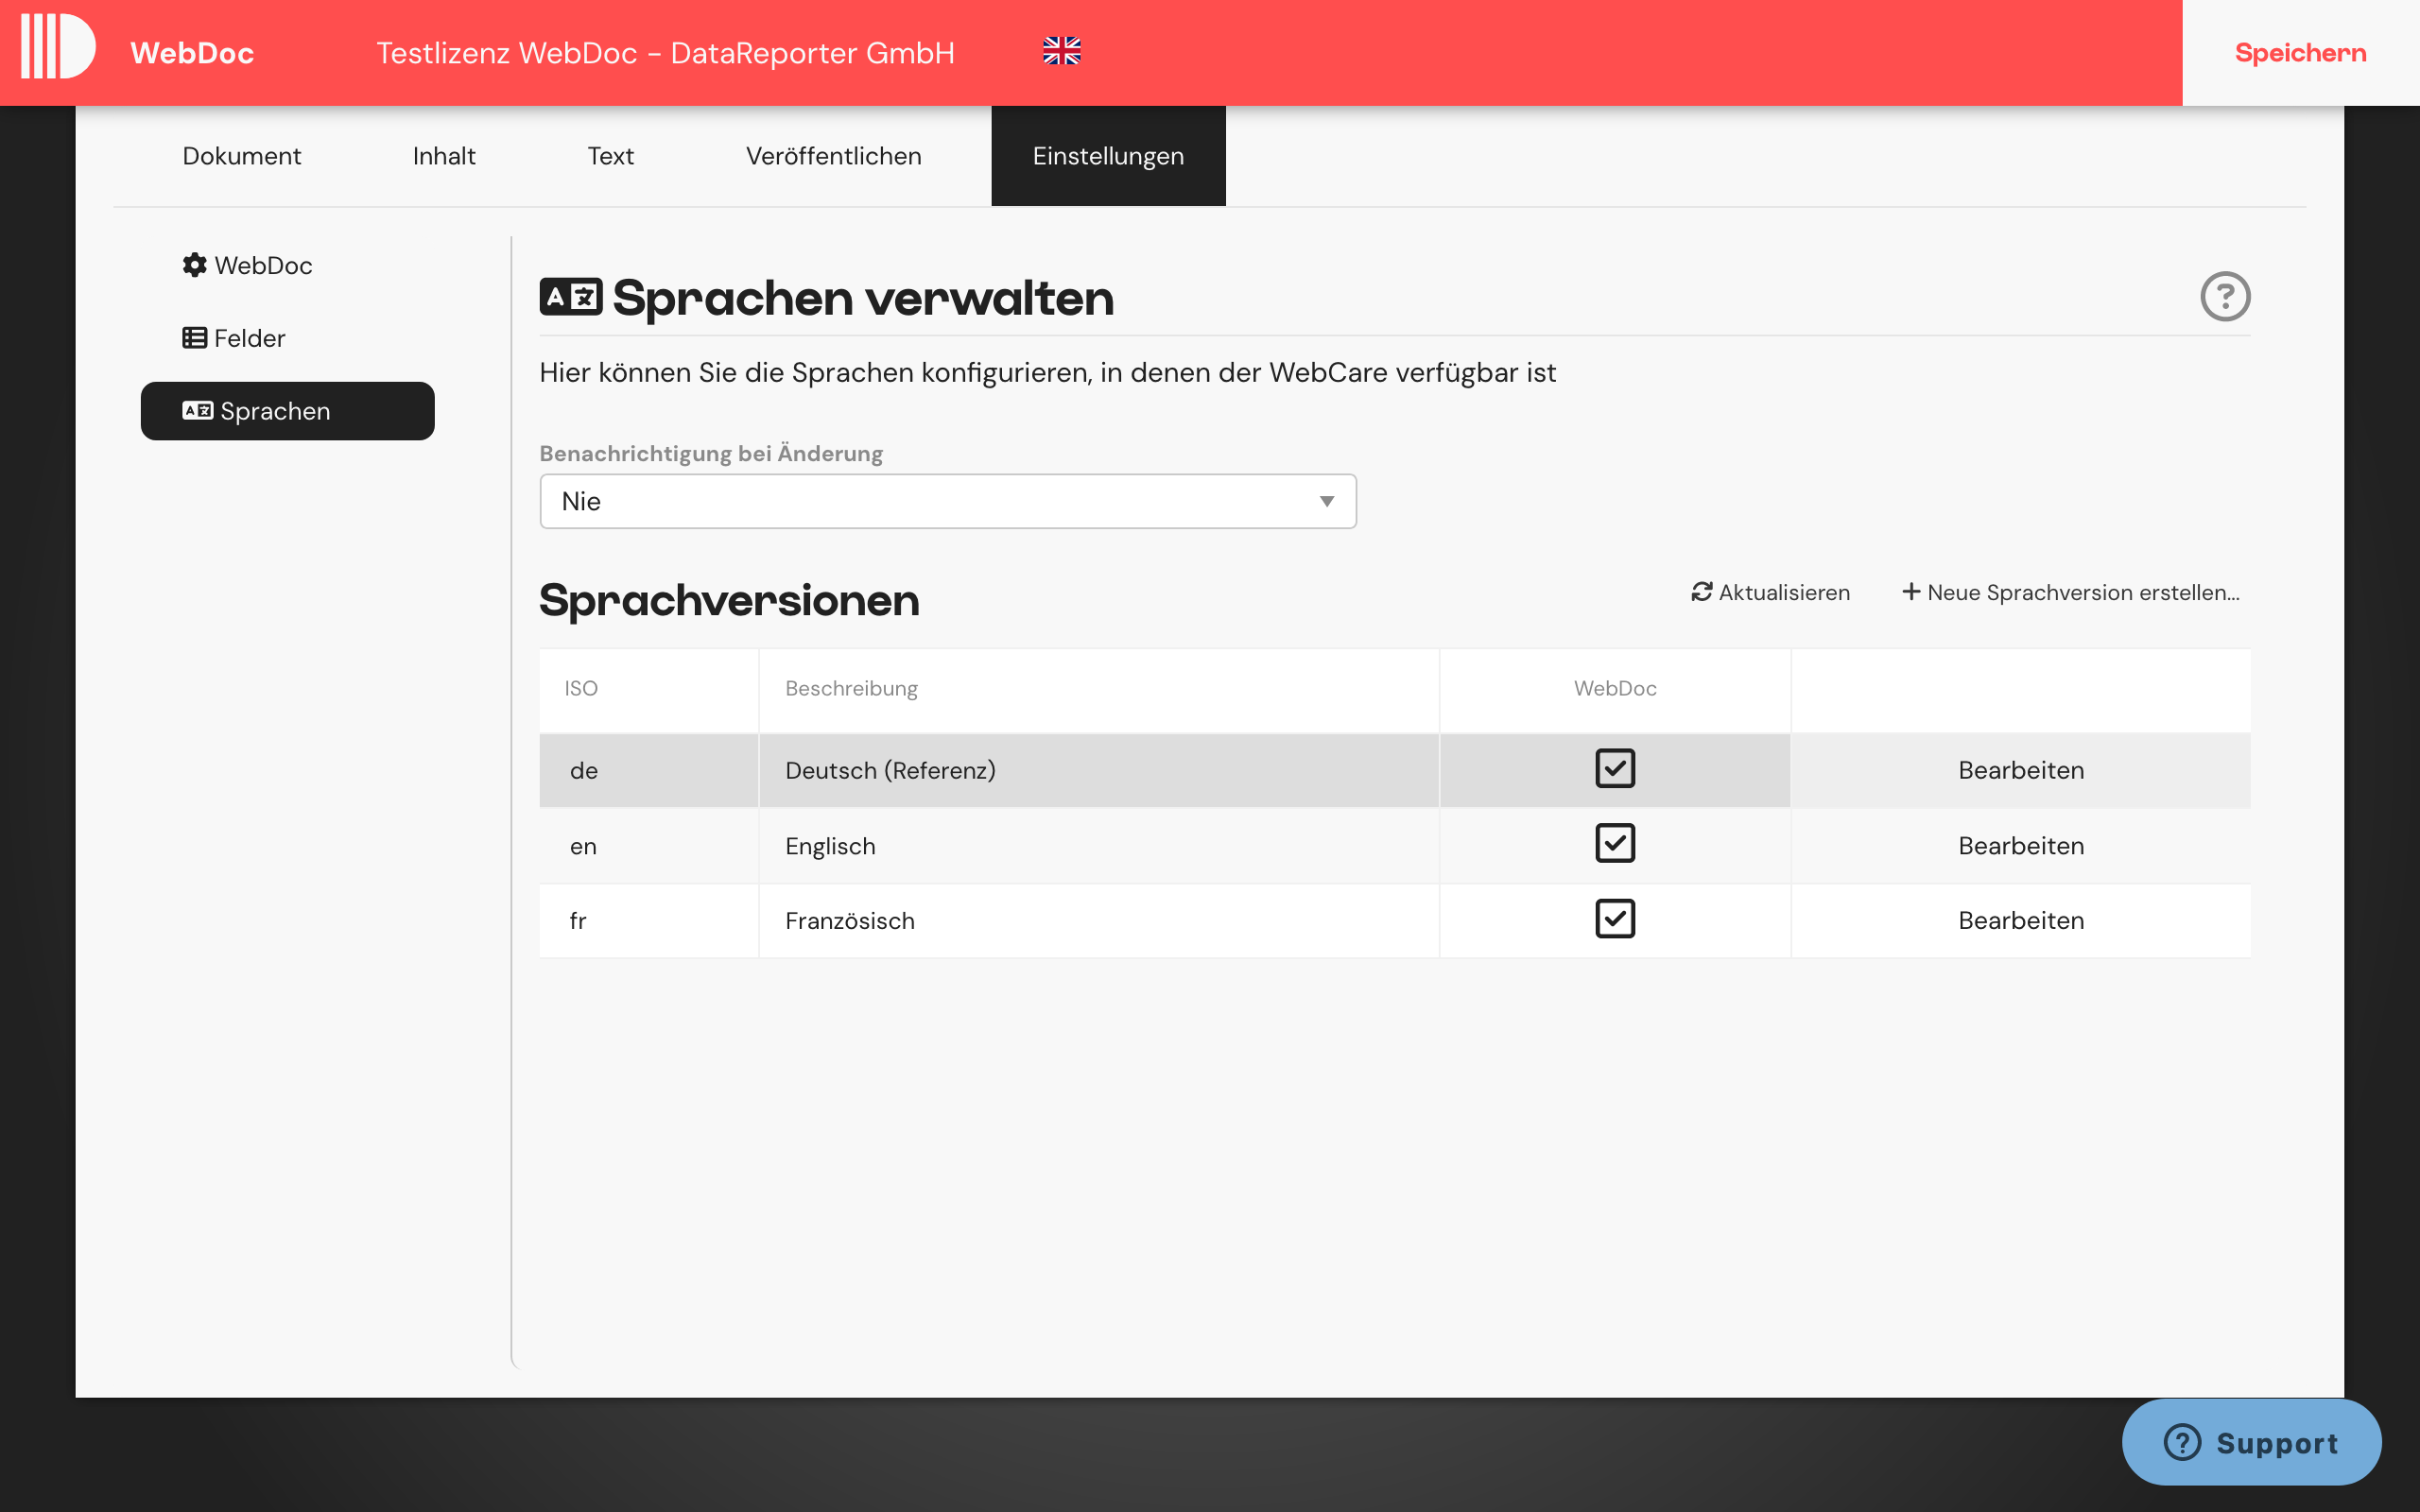Toggle the WebDoc checkbox for Französisch
Screen dimensions: 2420x1512
(1614, 918)
